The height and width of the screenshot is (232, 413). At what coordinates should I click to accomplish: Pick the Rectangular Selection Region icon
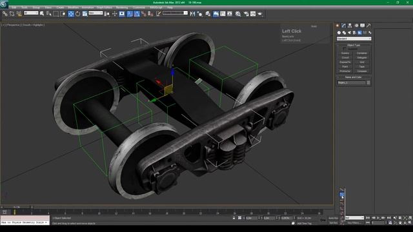click(56, 14)
